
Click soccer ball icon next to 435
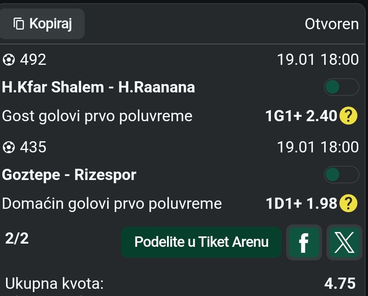8,148
